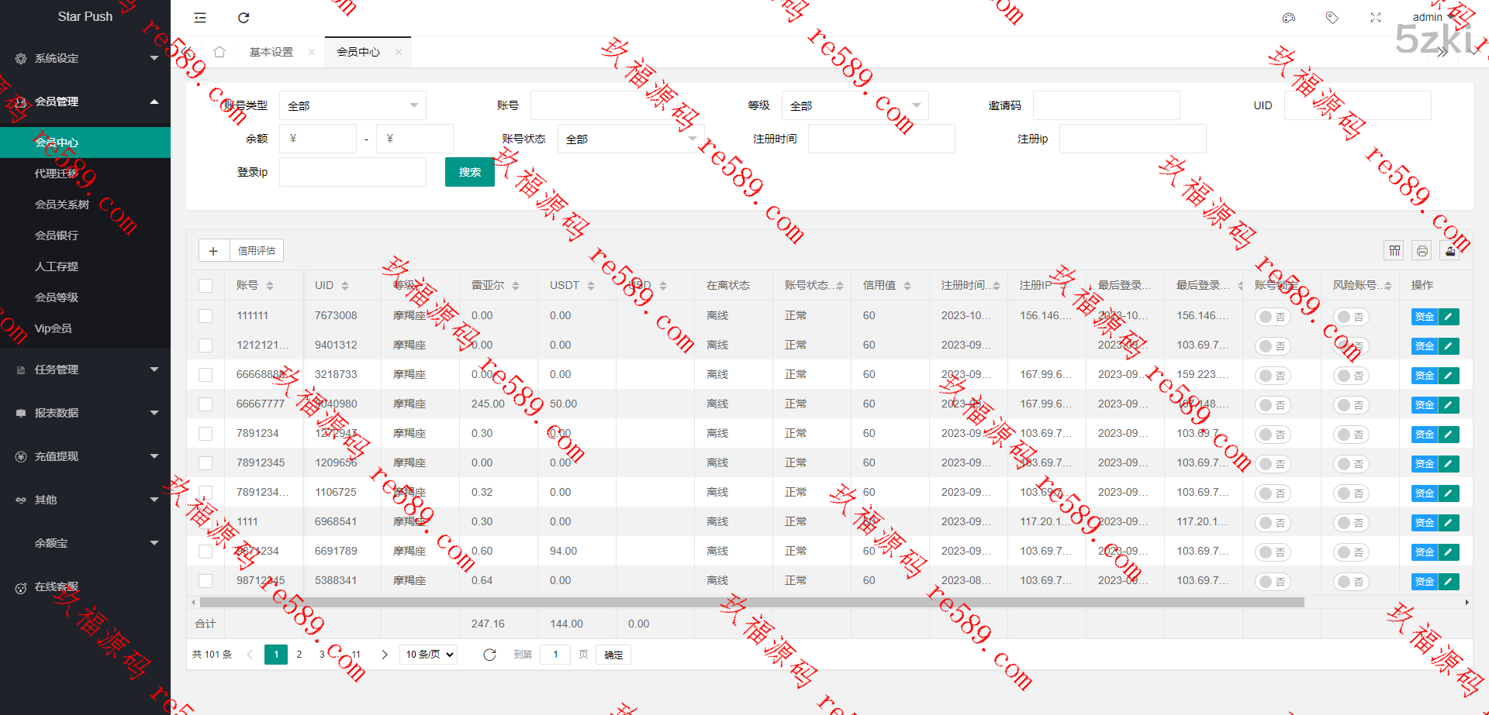Collapse the sidebar with the menu-fold icon
Screen dimensions: 1489x715
(200, 18)
